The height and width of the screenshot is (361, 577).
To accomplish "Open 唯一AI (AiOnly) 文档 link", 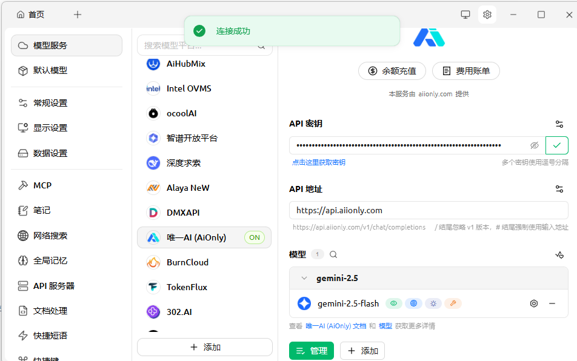I will tap(336, 326).
